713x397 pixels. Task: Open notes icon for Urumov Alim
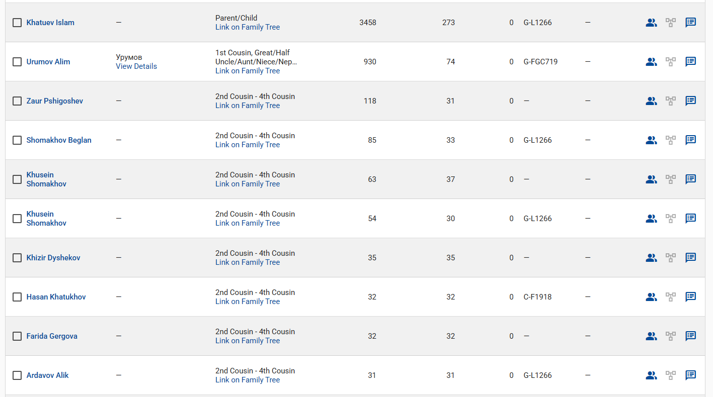(691, 62)
